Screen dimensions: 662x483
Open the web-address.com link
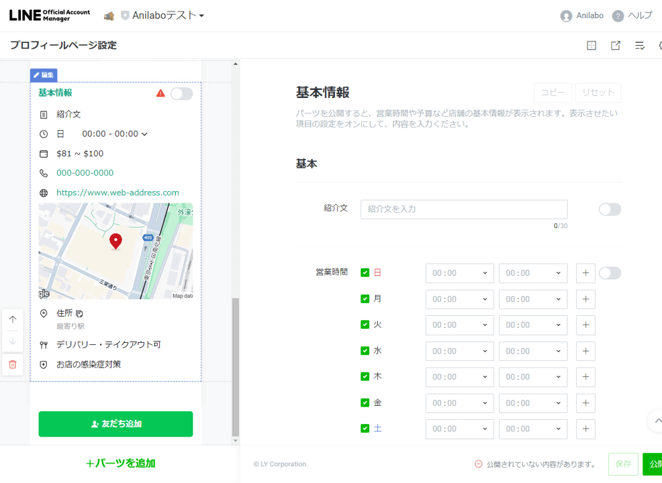click(x=117, y=193)
